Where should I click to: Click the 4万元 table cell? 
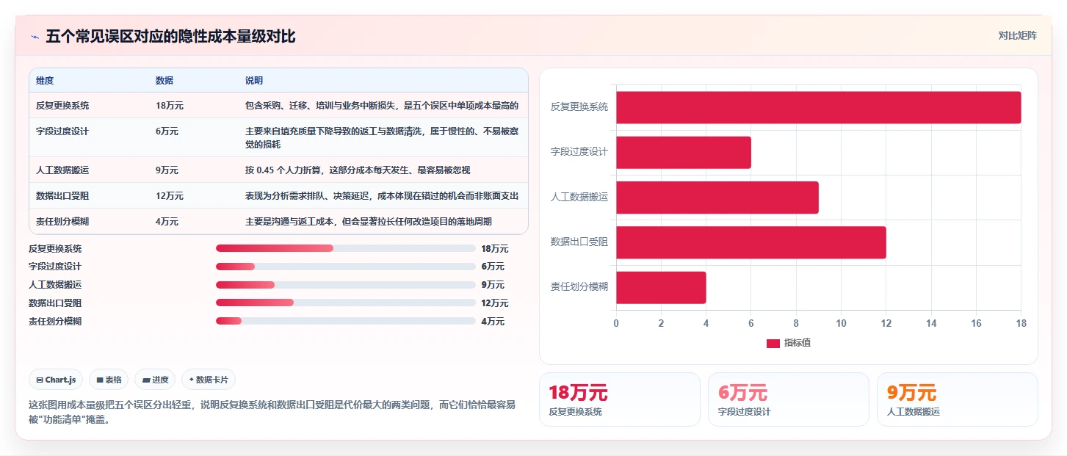[x=167, y=222]
